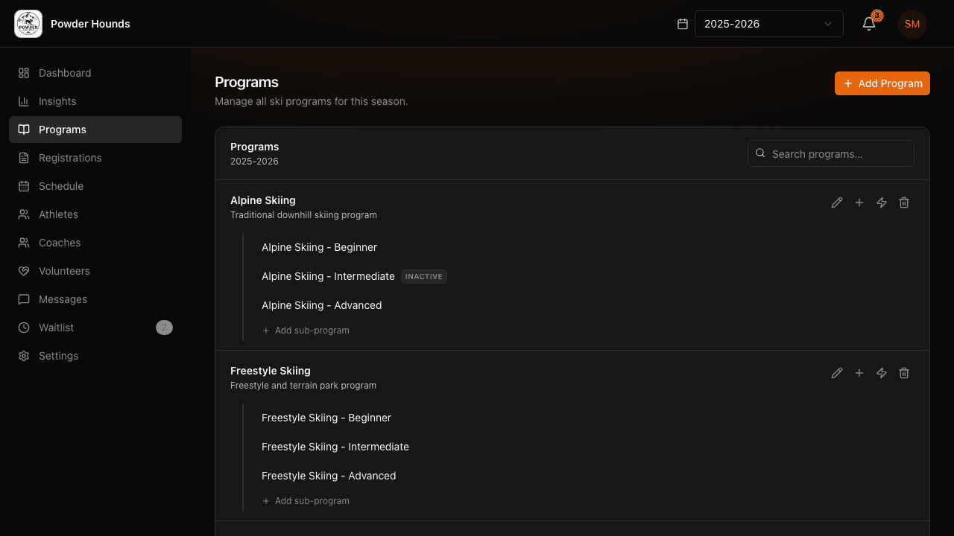Click the Waitlist clock icon
Viewport: 954px width, 536px height.
coord(24,328)
